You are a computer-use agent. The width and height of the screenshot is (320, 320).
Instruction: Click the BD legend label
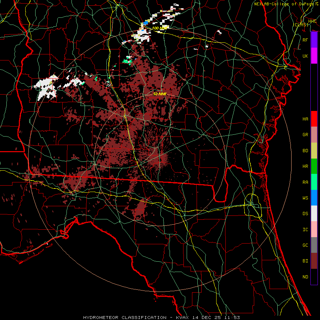(x=305, y=151)
